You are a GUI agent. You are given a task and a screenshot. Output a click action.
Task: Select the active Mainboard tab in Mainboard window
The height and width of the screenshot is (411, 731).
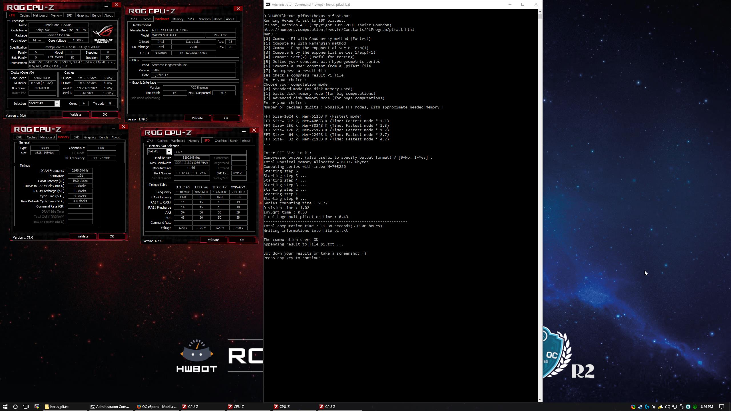(162, 19)
